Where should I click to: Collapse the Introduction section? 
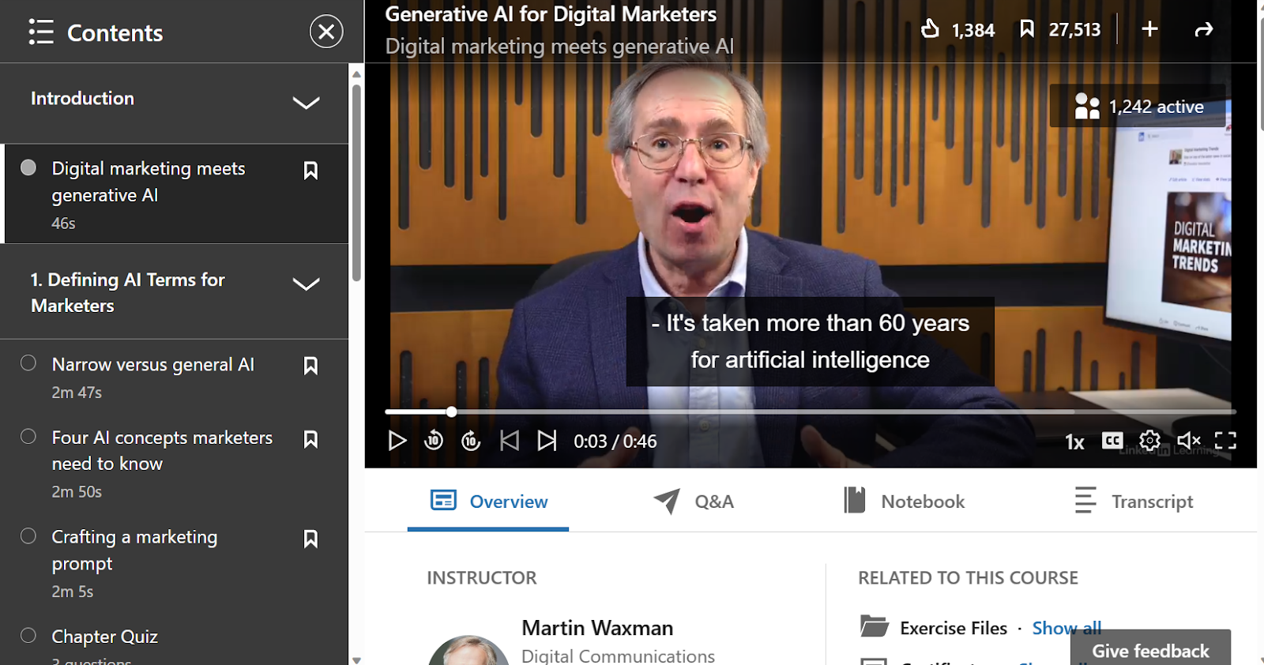pyautogui.click(x=306, y=103)
